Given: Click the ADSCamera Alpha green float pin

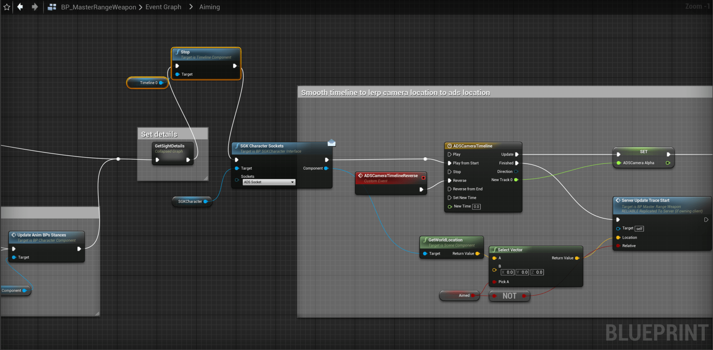Looking at the screenshot, I should (619, 163).
